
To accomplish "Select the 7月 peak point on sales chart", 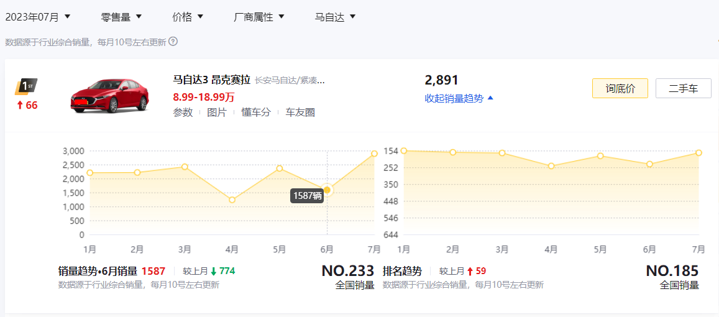I will pyautogui.click(x=374, y=154).
